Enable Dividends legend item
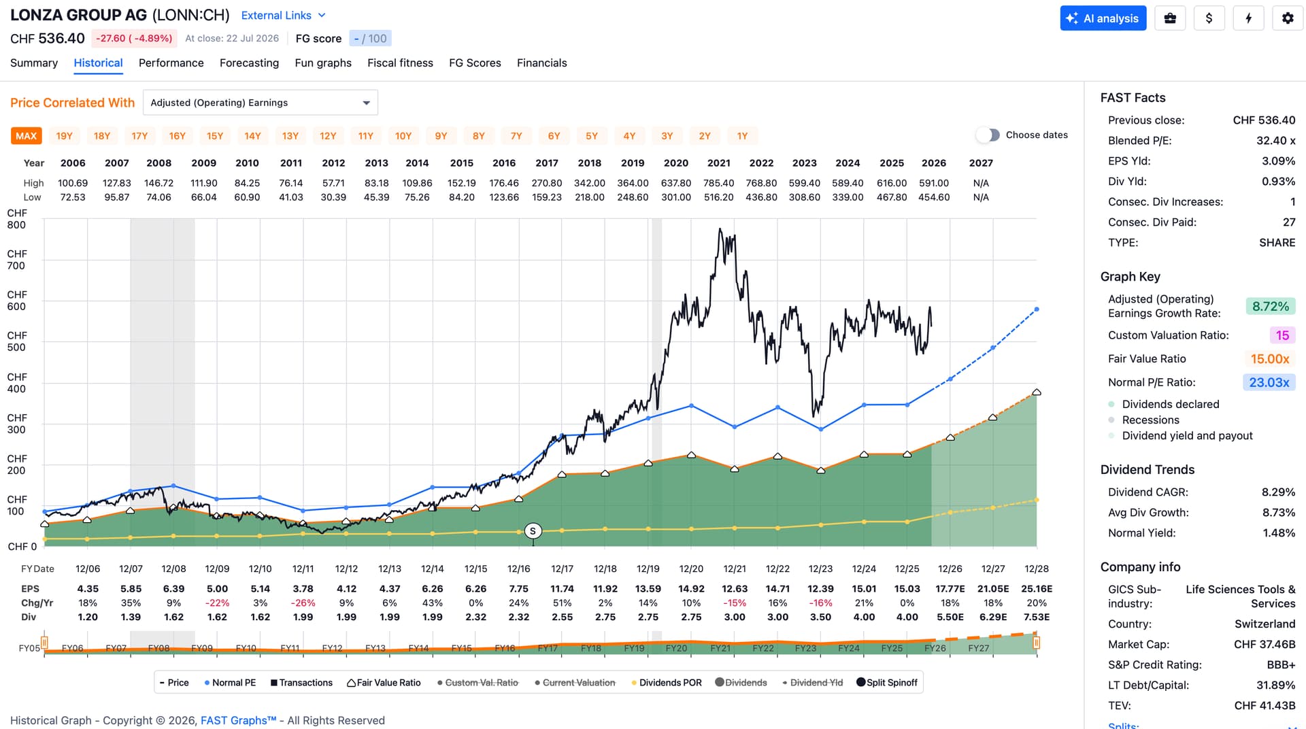 [741, 683]
